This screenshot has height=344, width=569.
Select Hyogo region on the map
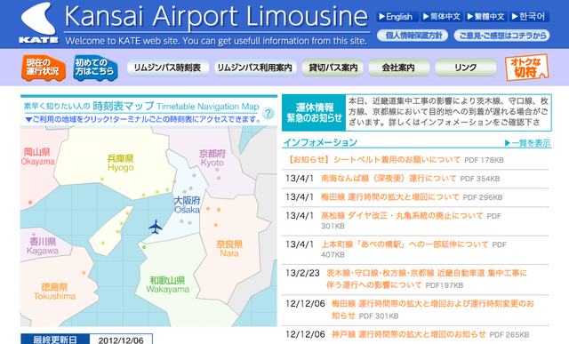click(120, 163)
